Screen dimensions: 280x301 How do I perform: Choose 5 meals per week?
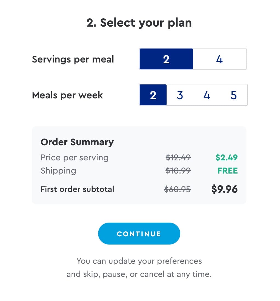coord(233,95)
